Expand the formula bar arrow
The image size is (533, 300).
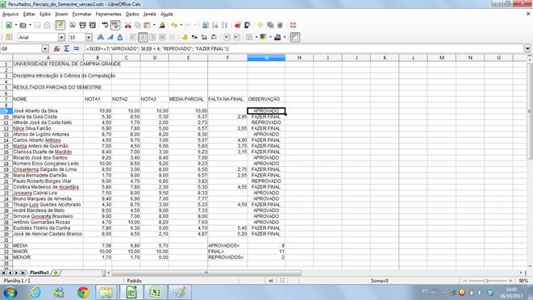[527, 49]
